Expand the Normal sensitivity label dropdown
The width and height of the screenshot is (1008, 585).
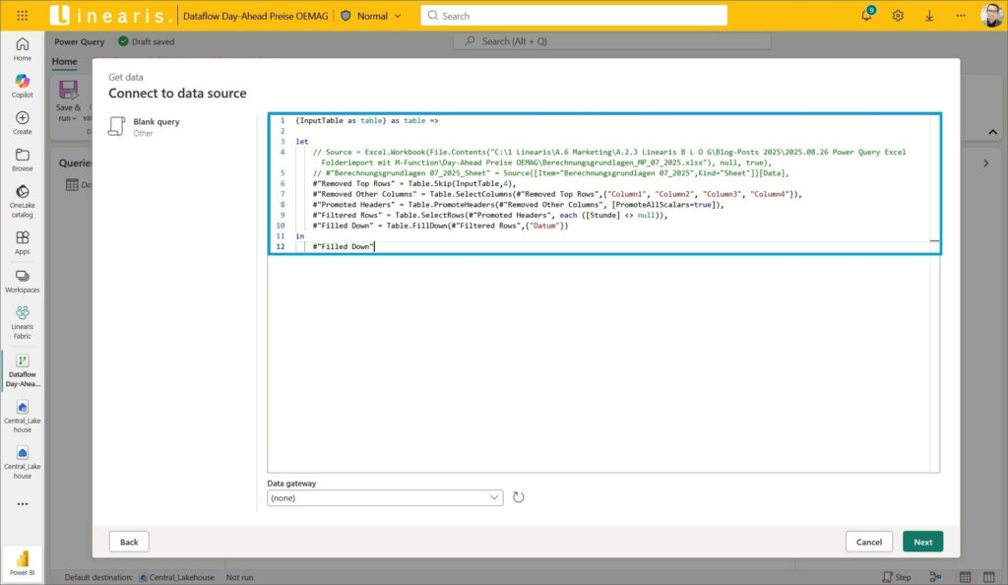[372, 16]
